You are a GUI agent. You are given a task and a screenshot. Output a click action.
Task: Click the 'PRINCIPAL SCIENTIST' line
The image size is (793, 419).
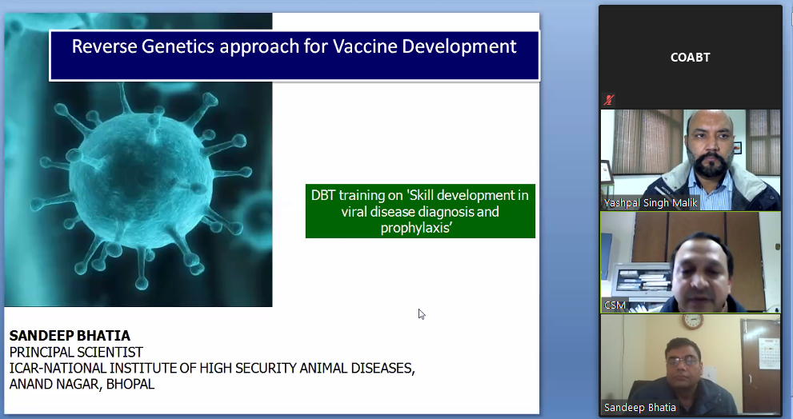click(76, 352)
